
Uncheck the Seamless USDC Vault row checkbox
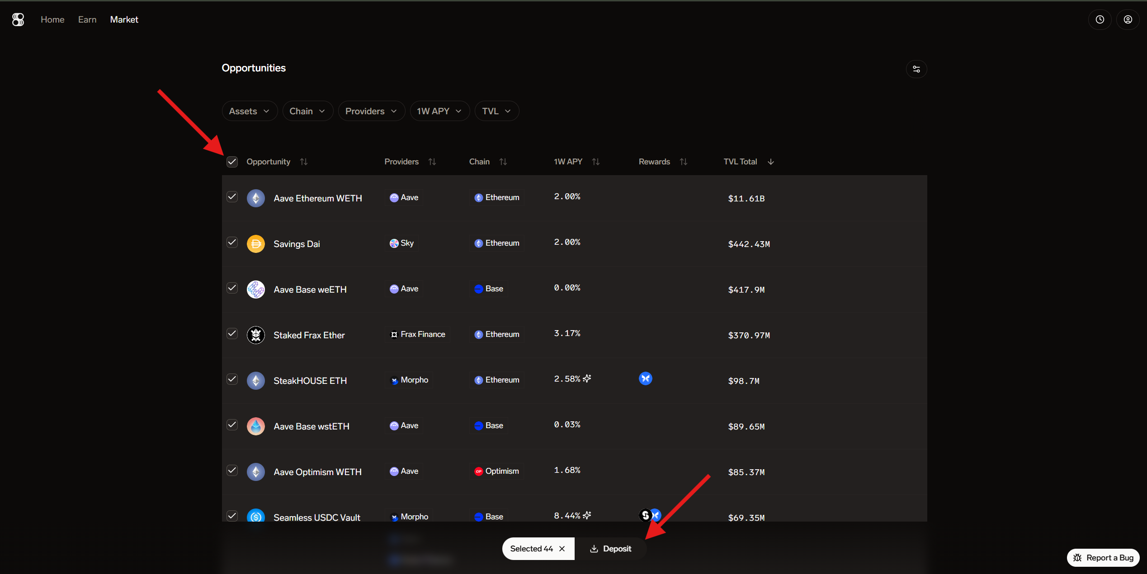(232, 516)
